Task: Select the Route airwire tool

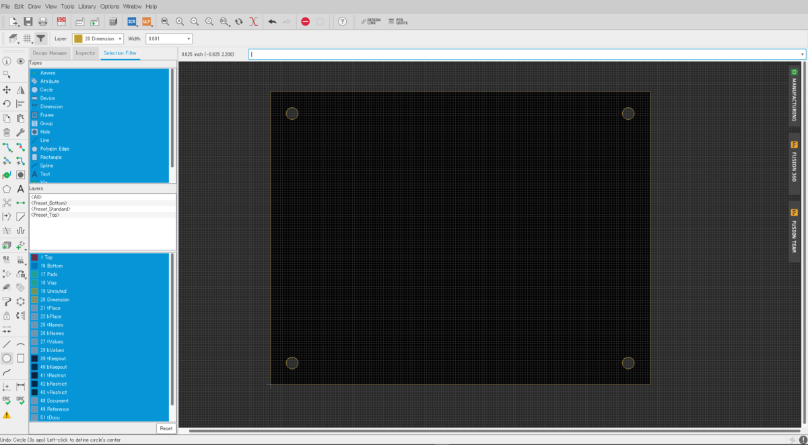Action: point(7,146)
